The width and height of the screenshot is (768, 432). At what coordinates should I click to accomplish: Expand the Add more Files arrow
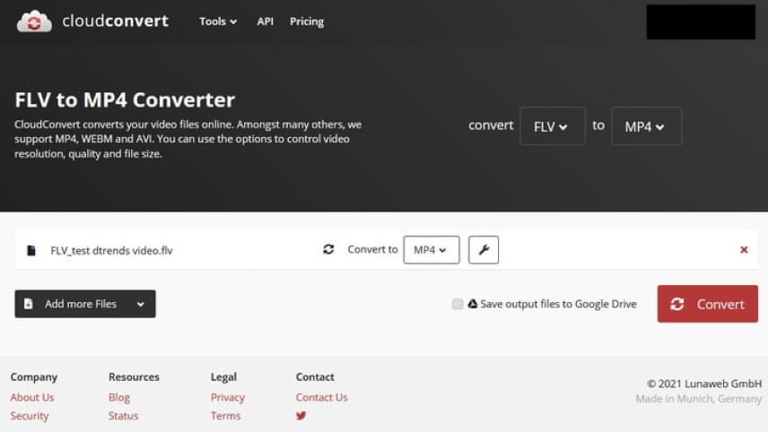[141, 304]
